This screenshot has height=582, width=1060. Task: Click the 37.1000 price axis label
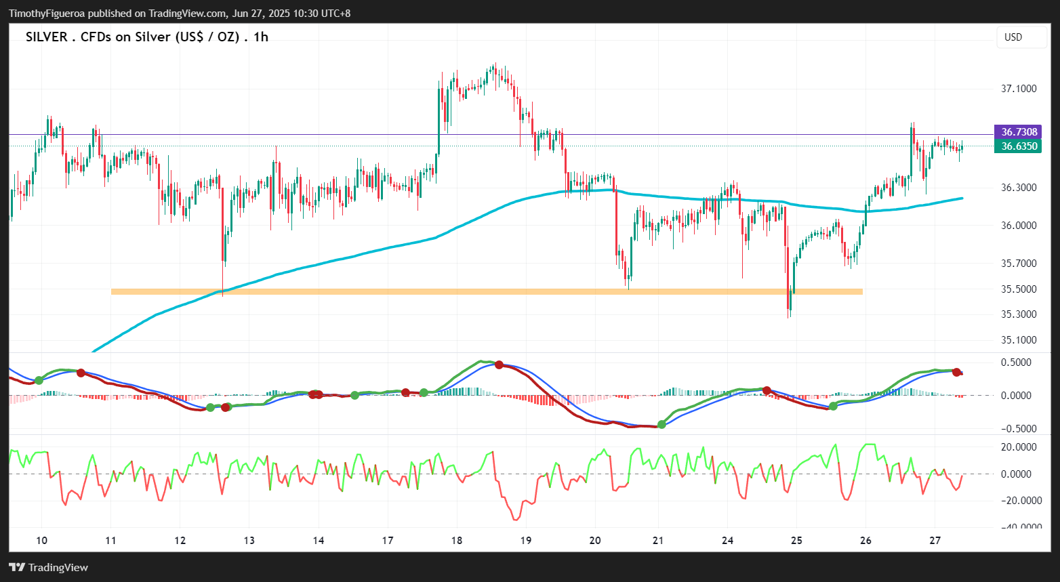[x=1019, y=89]
